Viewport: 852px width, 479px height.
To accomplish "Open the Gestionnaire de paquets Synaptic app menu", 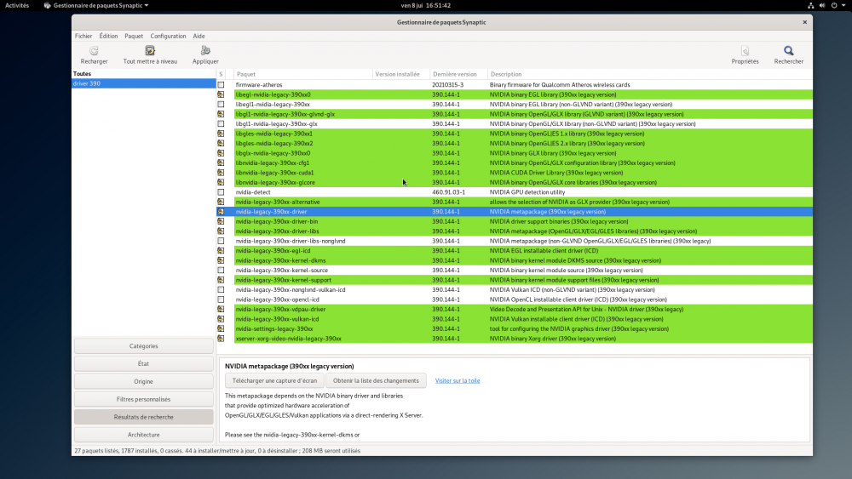I will click(95, 5).
